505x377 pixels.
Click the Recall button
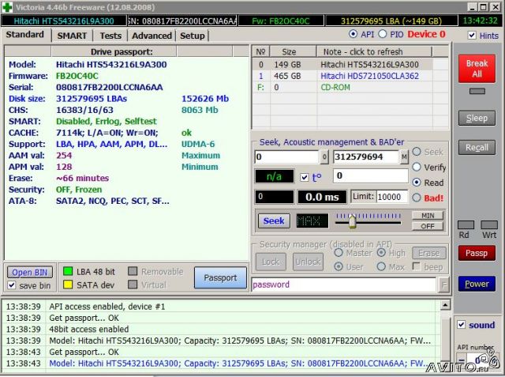click(477, 148)
